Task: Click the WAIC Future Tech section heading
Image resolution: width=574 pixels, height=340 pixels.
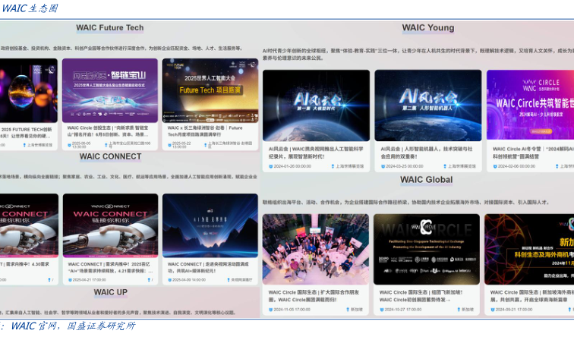Action: coord(110,28)
